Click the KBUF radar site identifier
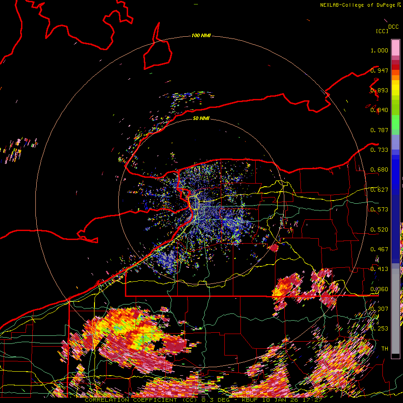Screen dimensions: 403x403 [249, 400]
